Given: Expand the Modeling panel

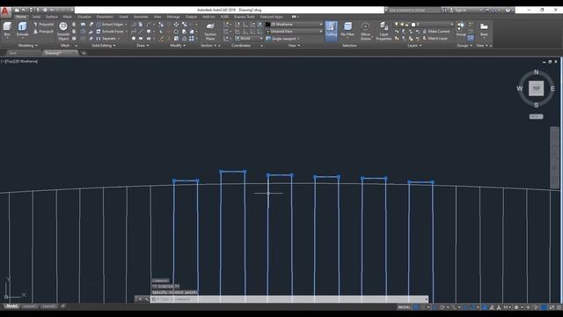Looking at the screenshot, I should (27, 46).
